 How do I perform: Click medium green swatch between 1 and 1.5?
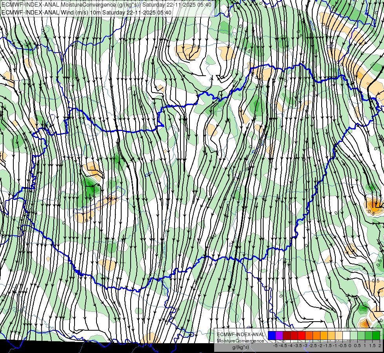point(369,335)
